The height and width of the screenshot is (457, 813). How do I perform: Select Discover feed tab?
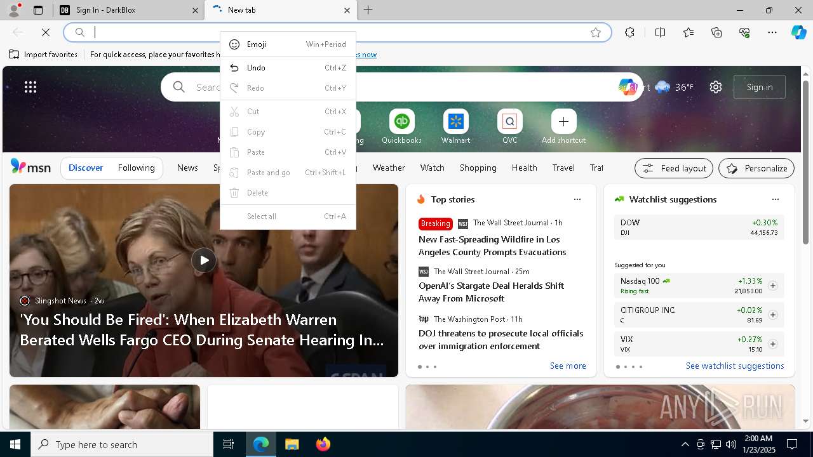(x=86, y=168)
